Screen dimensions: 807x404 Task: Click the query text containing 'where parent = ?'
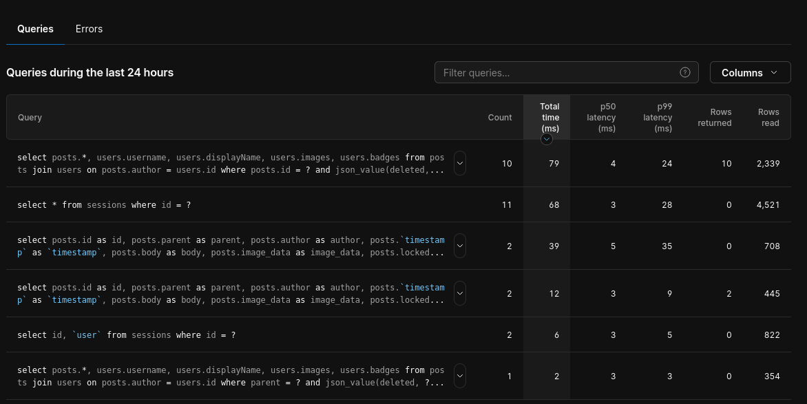(231, 376)
